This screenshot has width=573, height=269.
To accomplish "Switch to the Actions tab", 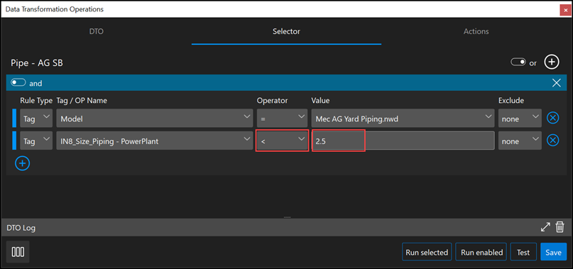I will point(476,31).
